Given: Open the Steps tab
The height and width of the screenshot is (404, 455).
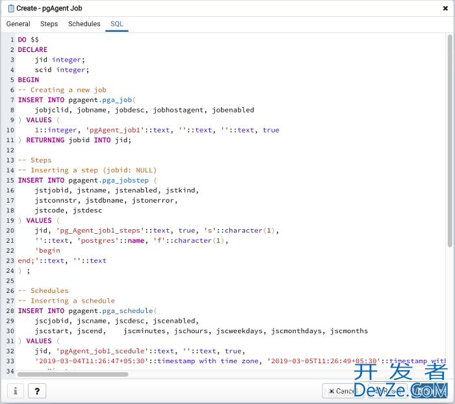Looking at the screenshot, I should [49, 24].
